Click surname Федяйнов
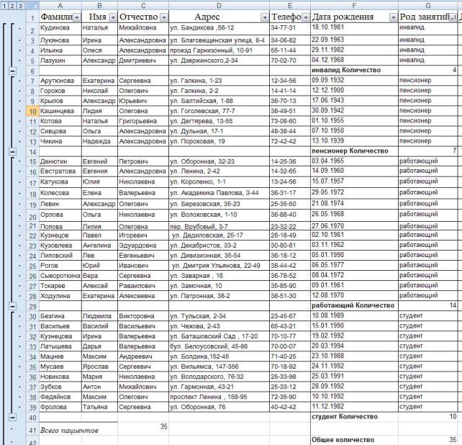The image size is (462, 445). click(55, 397)
